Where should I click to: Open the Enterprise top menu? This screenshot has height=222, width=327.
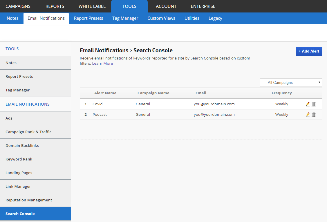point(203,6)
